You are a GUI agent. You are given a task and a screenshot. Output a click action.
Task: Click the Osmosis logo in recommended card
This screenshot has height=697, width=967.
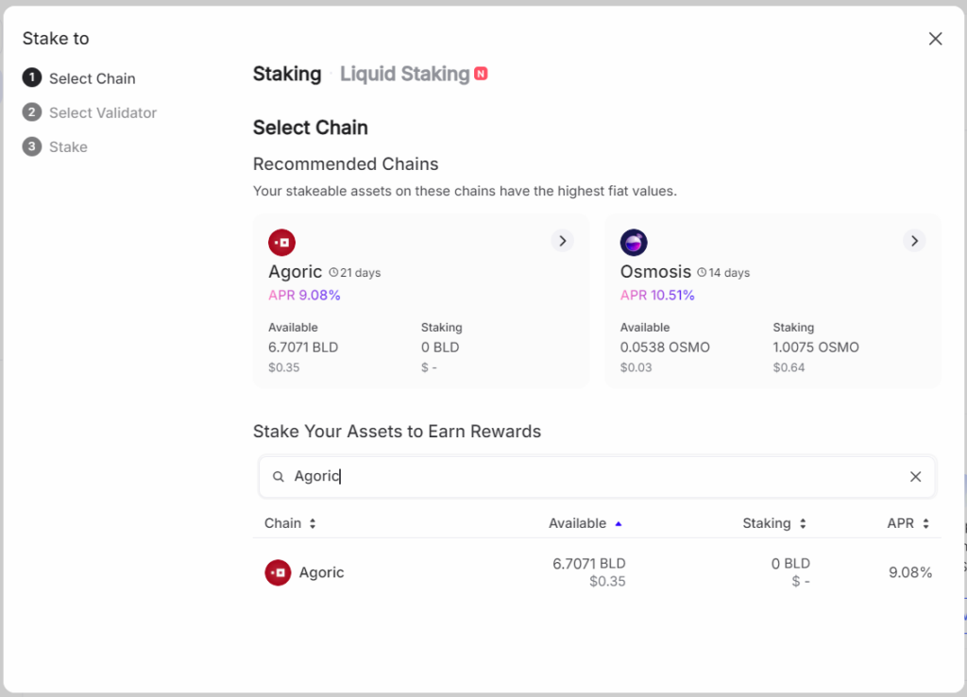click(x=634, y=243)
